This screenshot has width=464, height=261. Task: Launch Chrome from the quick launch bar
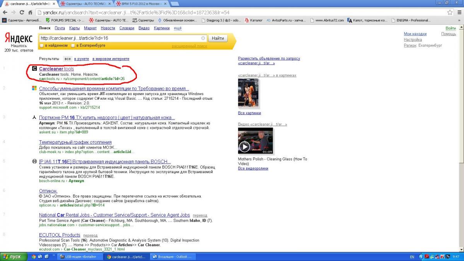34,257
